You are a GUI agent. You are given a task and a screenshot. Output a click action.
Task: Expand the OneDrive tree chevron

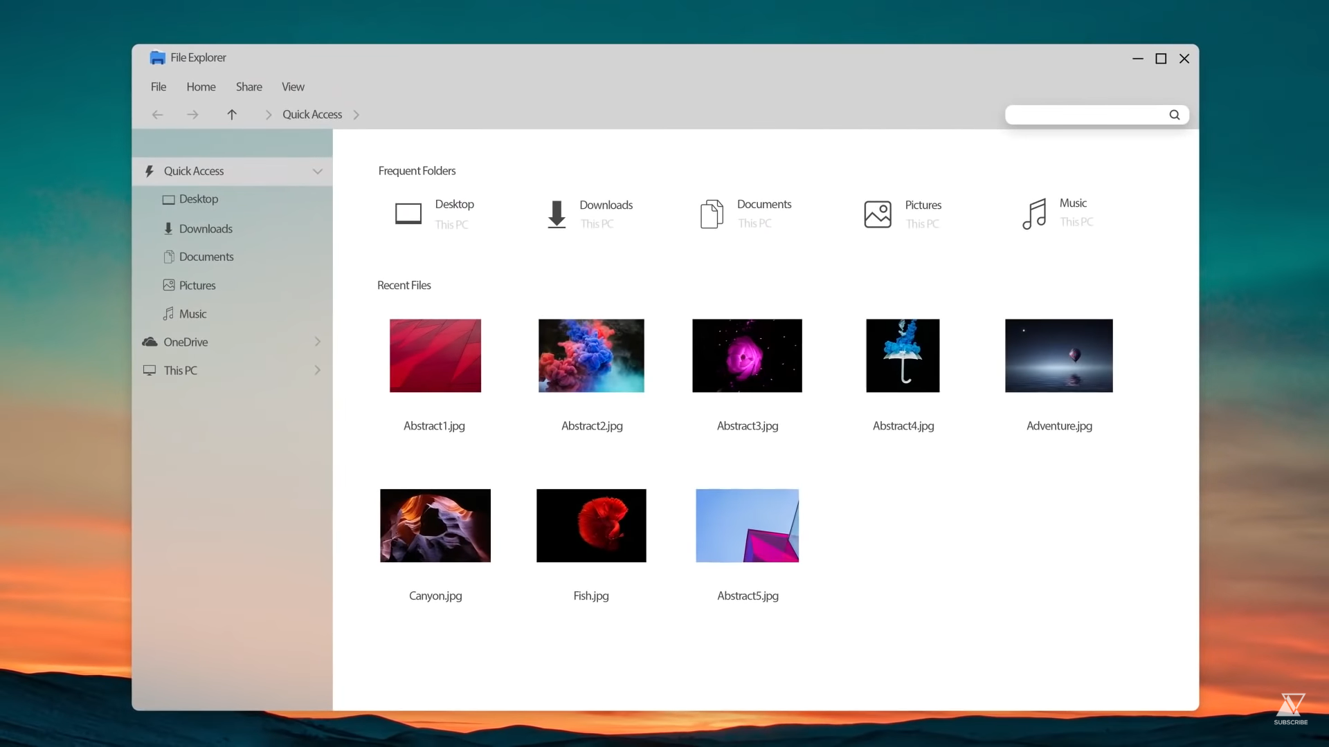point(318,342)
